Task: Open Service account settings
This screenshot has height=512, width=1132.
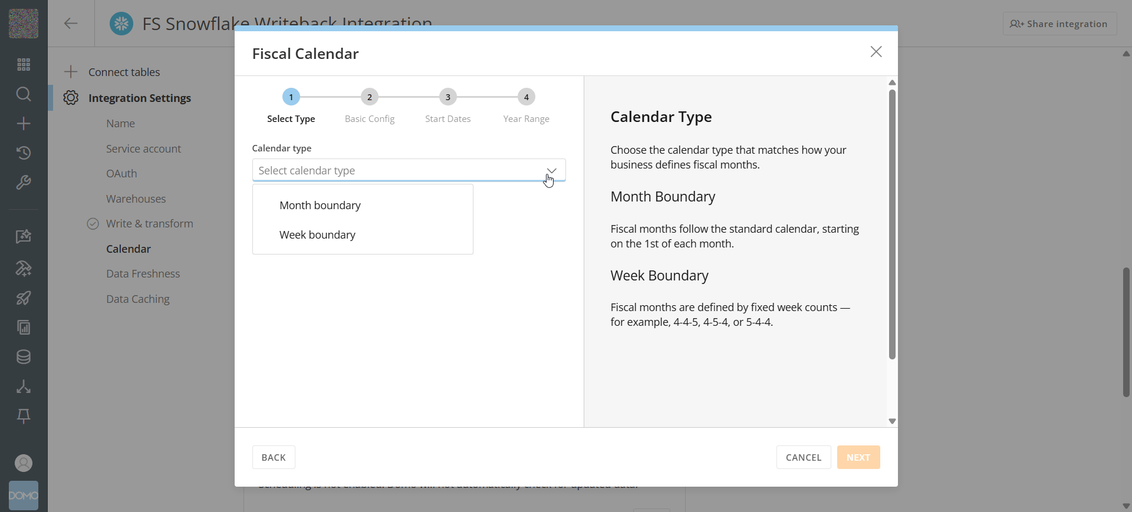Action: click(x=143, y=148)
